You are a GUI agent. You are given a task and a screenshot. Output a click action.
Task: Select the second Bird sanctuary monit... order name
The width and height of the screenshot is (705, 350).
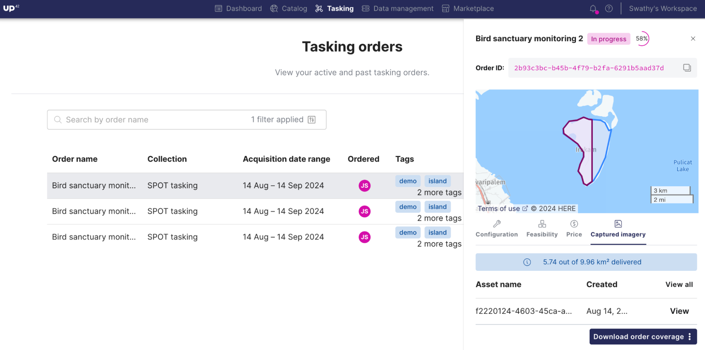[94, 211]
